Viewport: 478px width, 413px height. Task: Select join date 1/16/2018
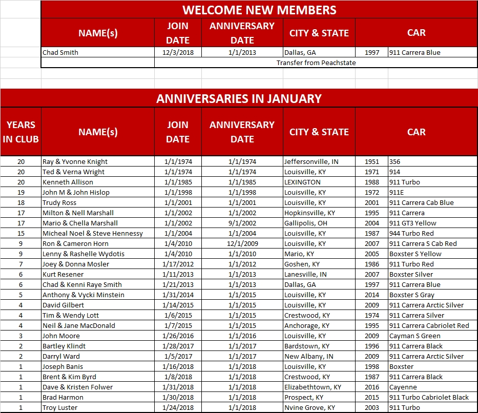178,367
